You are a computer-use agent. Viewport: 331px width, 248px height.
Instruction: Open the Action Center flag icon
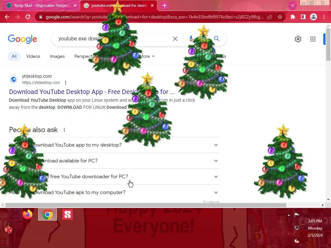(297, 215)
